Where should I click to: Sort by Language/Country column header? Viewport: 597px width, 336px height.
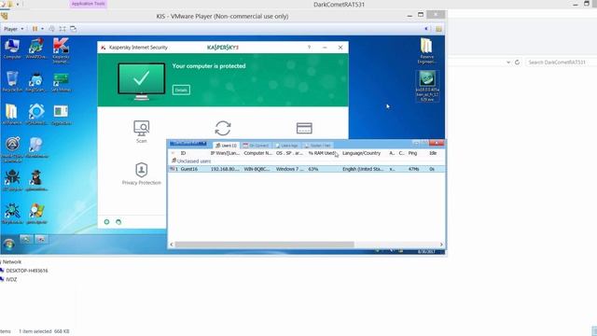pos(361,153)
